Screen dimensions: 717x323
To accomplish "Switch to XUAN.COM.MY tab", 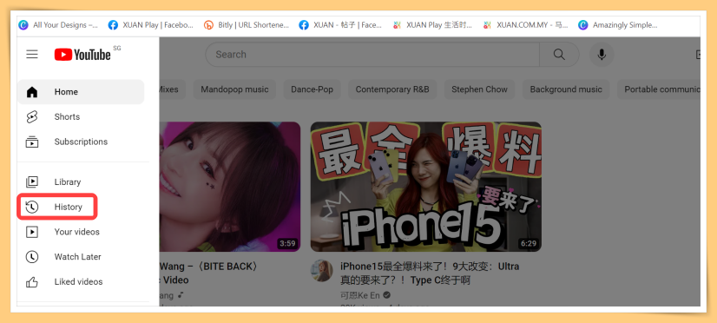I will coord(526,25).
